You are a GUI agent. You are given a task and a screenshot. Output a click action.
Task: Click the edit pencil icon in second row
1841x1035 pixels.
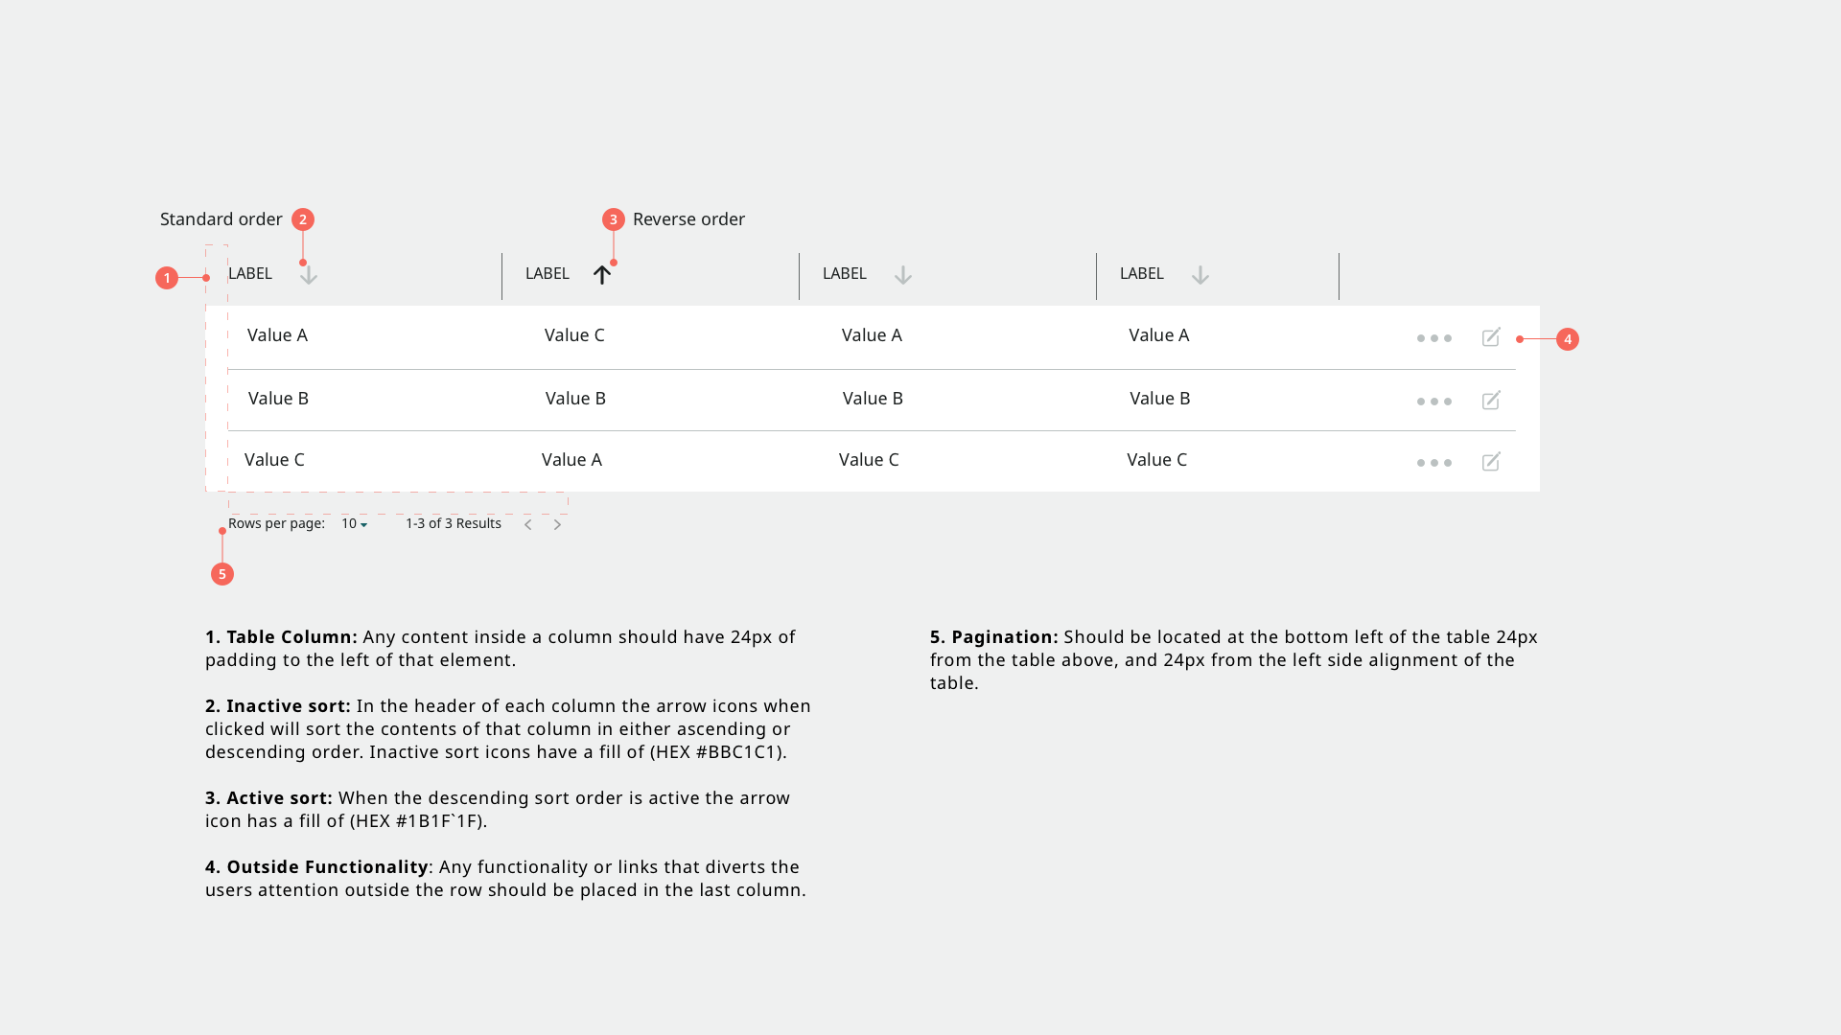1491,401
